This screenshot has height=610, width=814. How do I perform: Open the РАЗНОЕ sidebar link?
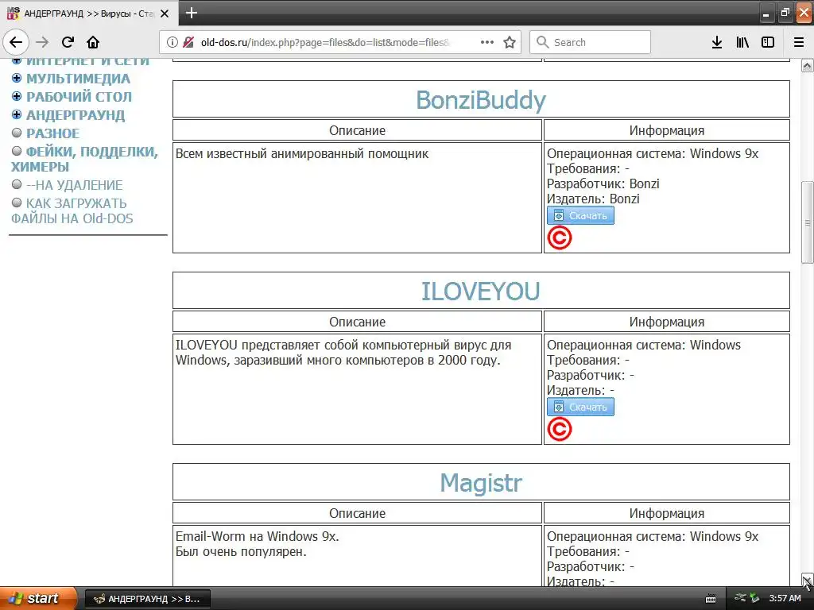53,133
